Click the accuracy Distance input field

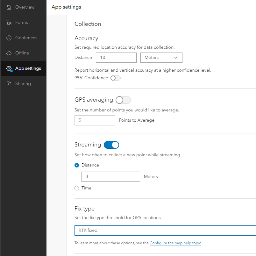tap(116, 58)
